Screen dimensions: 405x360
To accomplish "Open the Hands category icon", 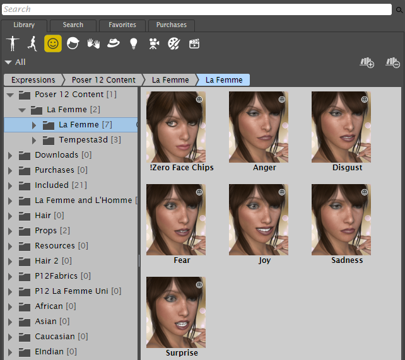I will 93,44.
